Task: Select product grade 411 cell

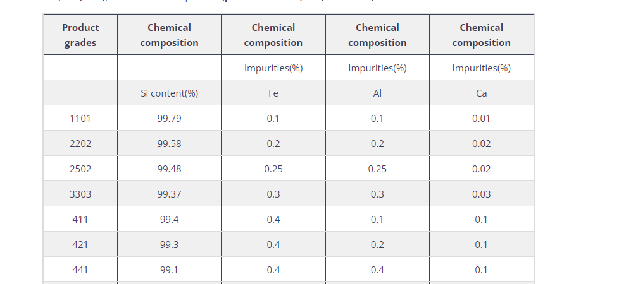Action: point(80,220)
